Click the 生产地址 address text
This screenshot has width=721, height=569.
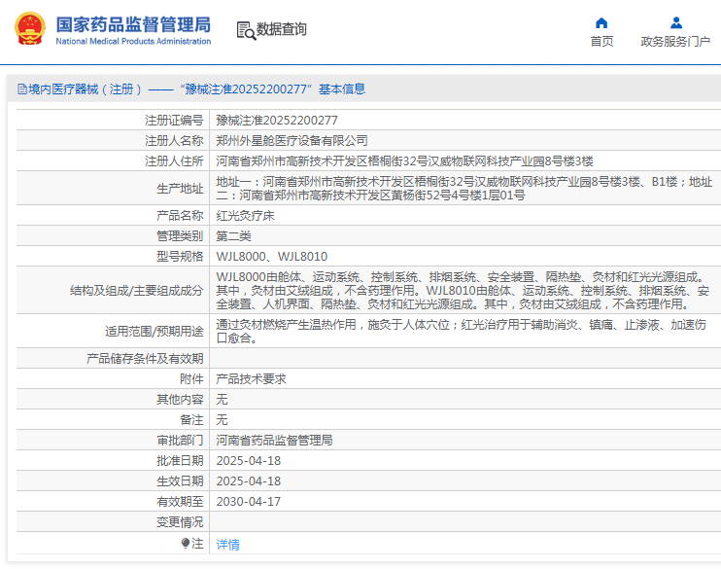(x=464, y=189)
